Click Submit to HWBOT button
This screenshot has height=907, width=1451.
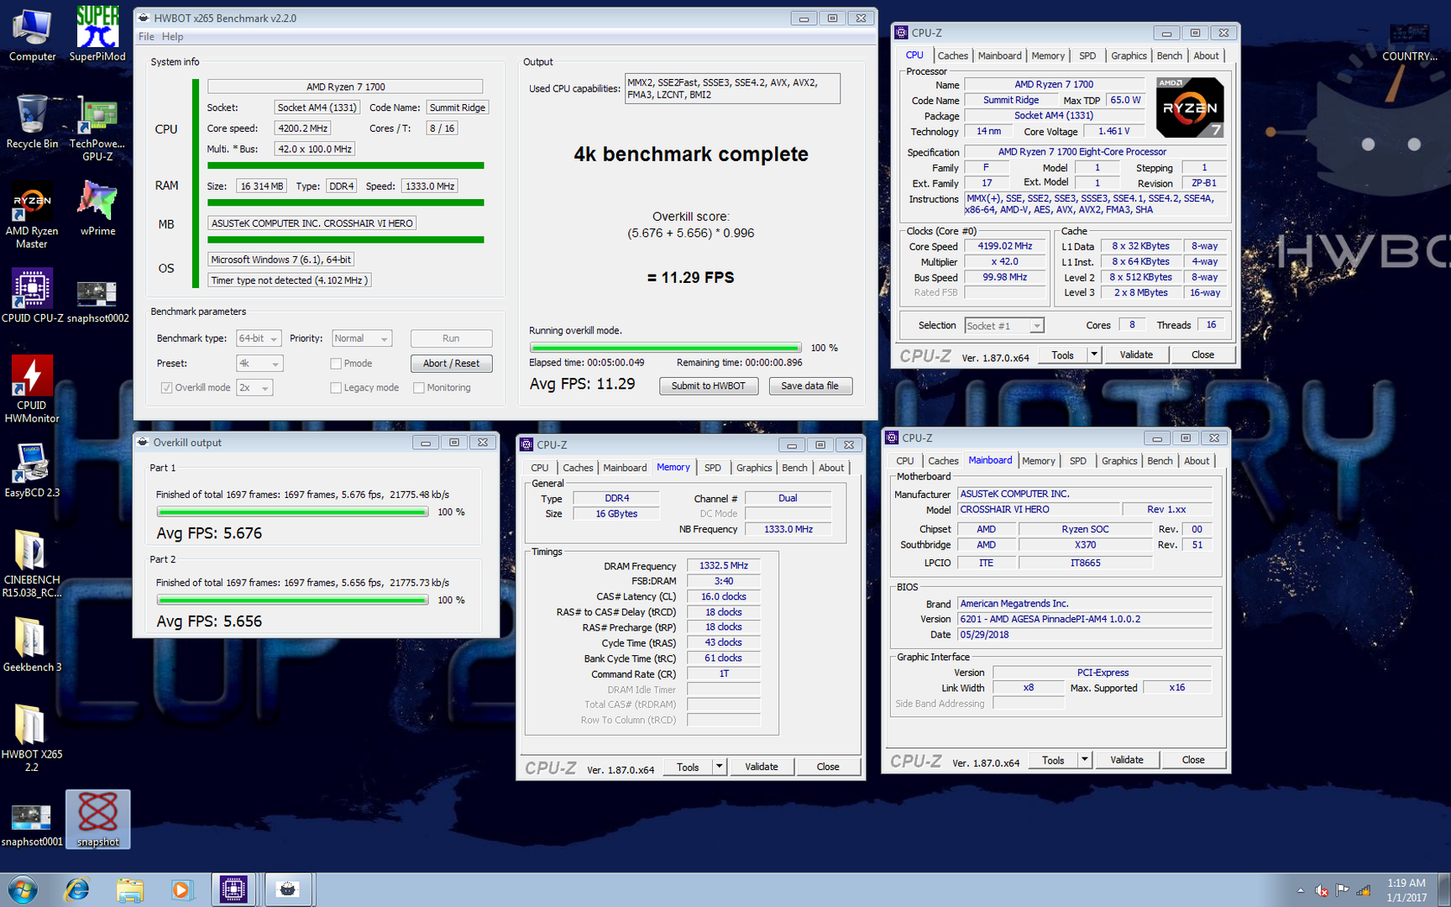coord(709,386)
